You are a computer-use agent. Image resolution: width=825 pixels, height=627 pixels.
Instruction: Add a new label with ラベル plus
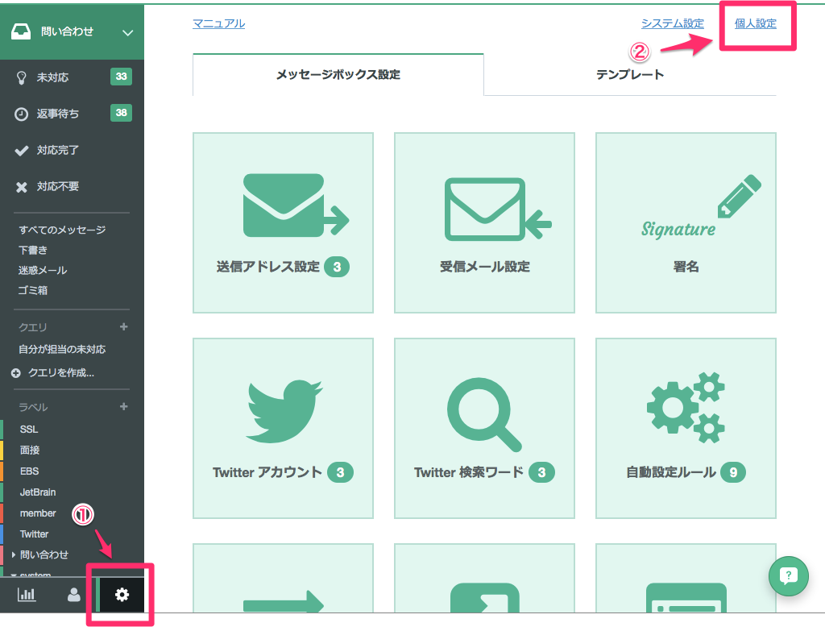(x=123, y=406)
